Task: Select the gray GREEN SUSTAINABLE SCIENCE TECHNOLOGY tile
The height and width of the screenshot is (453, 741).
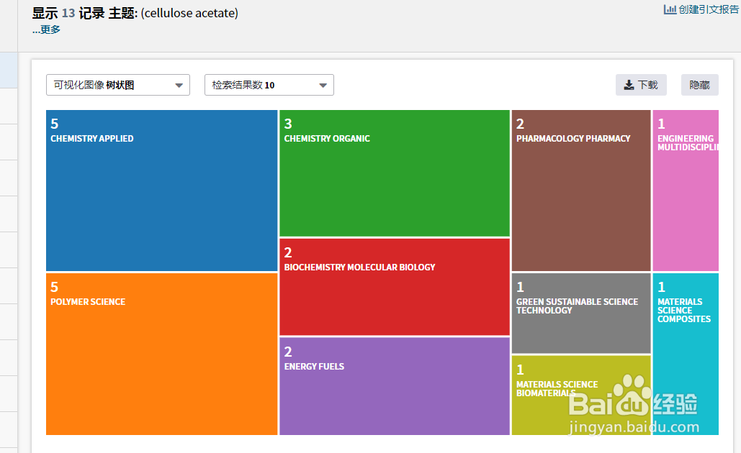Action: [x=581, y=314]
